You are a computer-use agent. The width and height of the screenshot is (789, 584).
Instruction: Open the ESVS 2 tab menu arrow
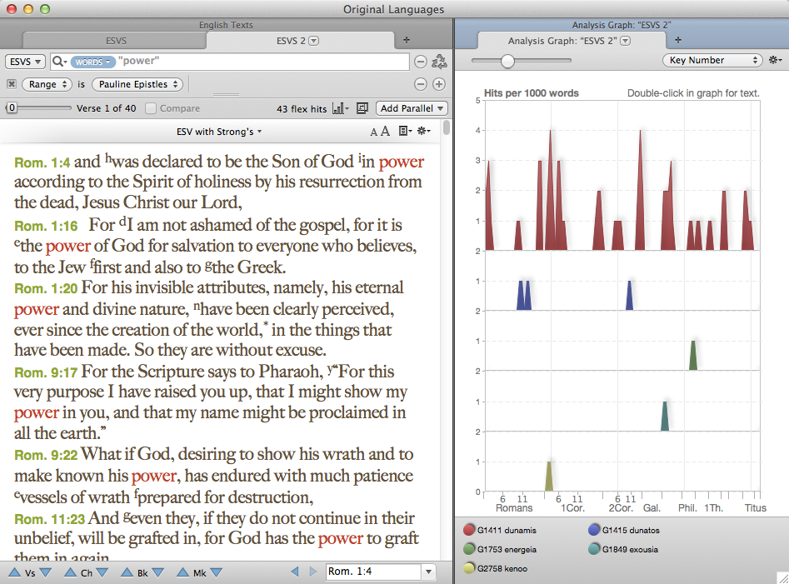click(x=313, y=41)
